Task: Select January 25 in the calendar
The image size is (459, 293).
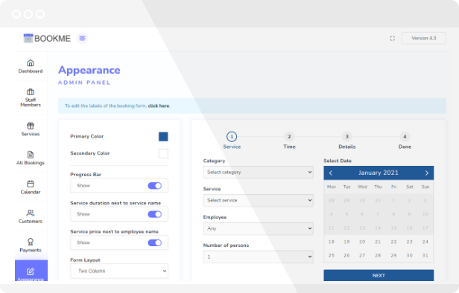Action: click(x=332, y=256)
